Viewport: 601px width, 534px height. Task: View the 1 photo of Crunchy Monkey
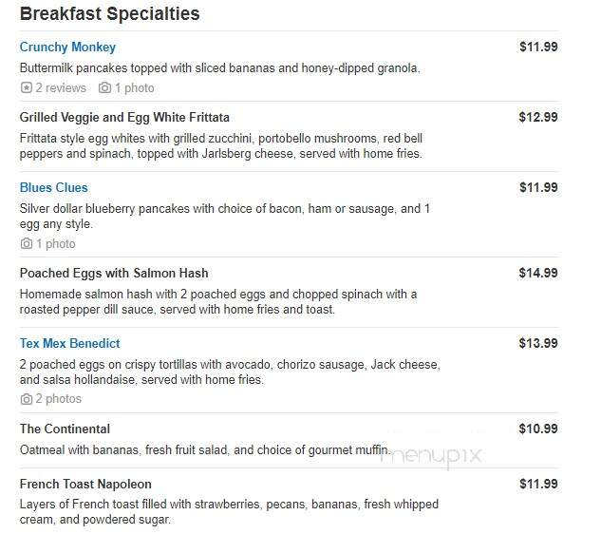pyautogui.click(x=134, y=87)
